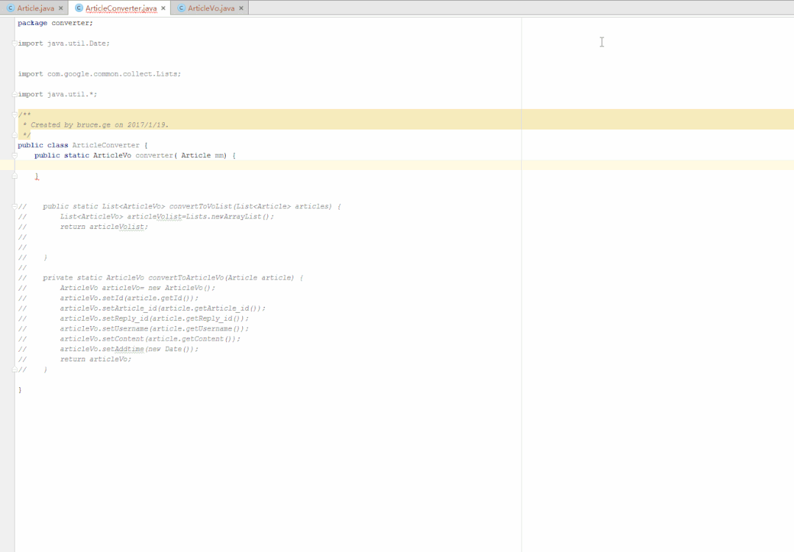794x552 pixels.
Task: Click the commented Lists.newArrayList() line
Action: pyautogui.click(x=166, y=216)
